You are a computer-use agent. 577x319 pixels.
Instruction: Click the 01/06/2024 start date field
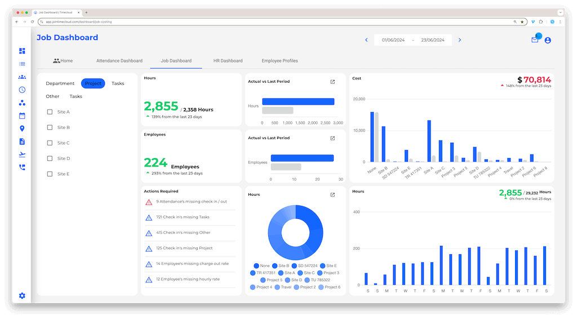(x=393, y=40)
